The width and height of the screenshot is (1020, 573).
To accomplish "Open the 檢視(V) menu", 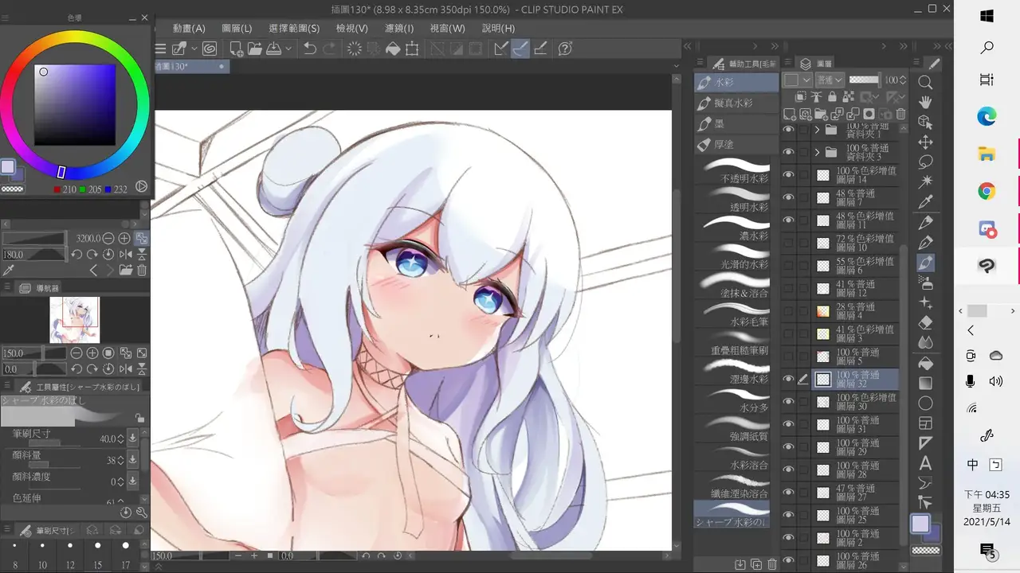I will click(x=352, y=29).
